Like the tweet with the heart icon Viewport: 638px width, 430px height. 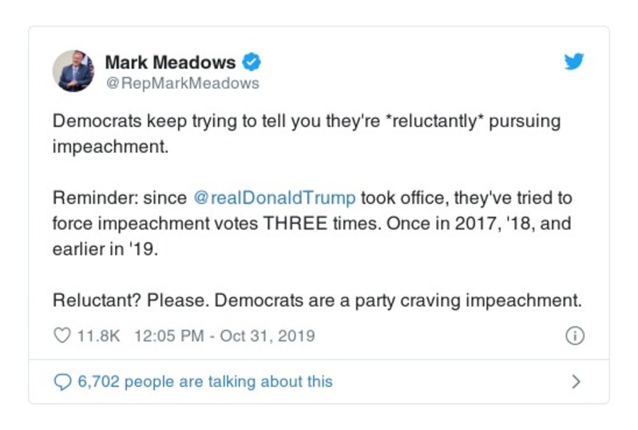tap(62, 336)
